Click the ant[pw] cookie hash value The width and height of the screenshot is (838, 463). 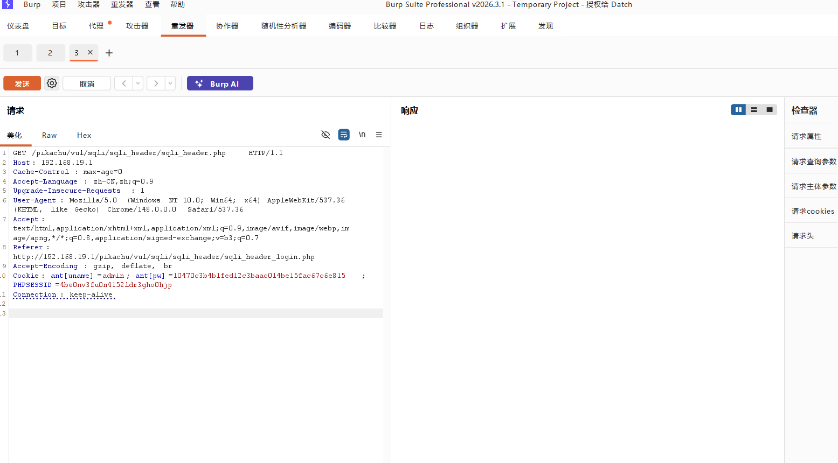[259, 276]
